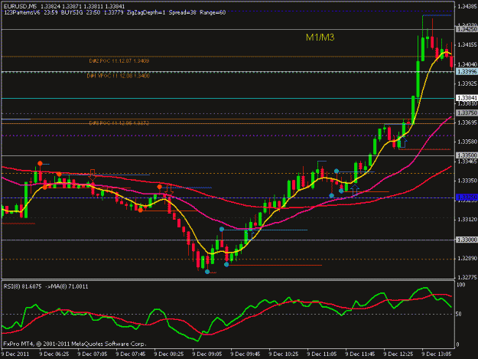The width and height of the screenshot is (478, 359).
Task: Click the 1.34040 price axis value
Action: tap(467, 64)
